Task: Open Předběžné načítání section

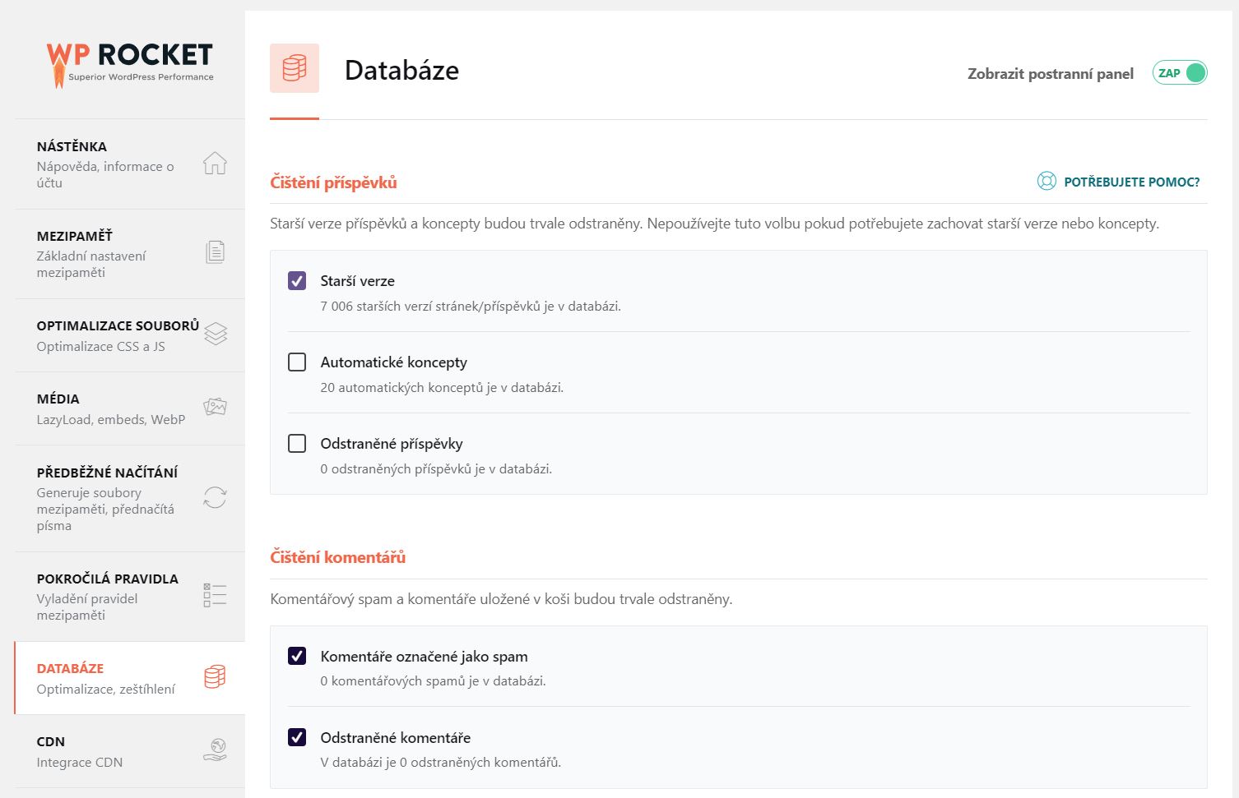Action: (130, 498)
